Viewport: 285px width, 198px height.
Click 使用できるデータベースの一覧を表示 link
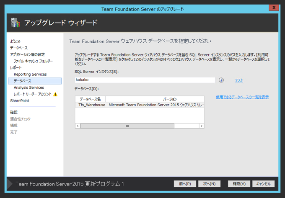click(x=242, y=97)
